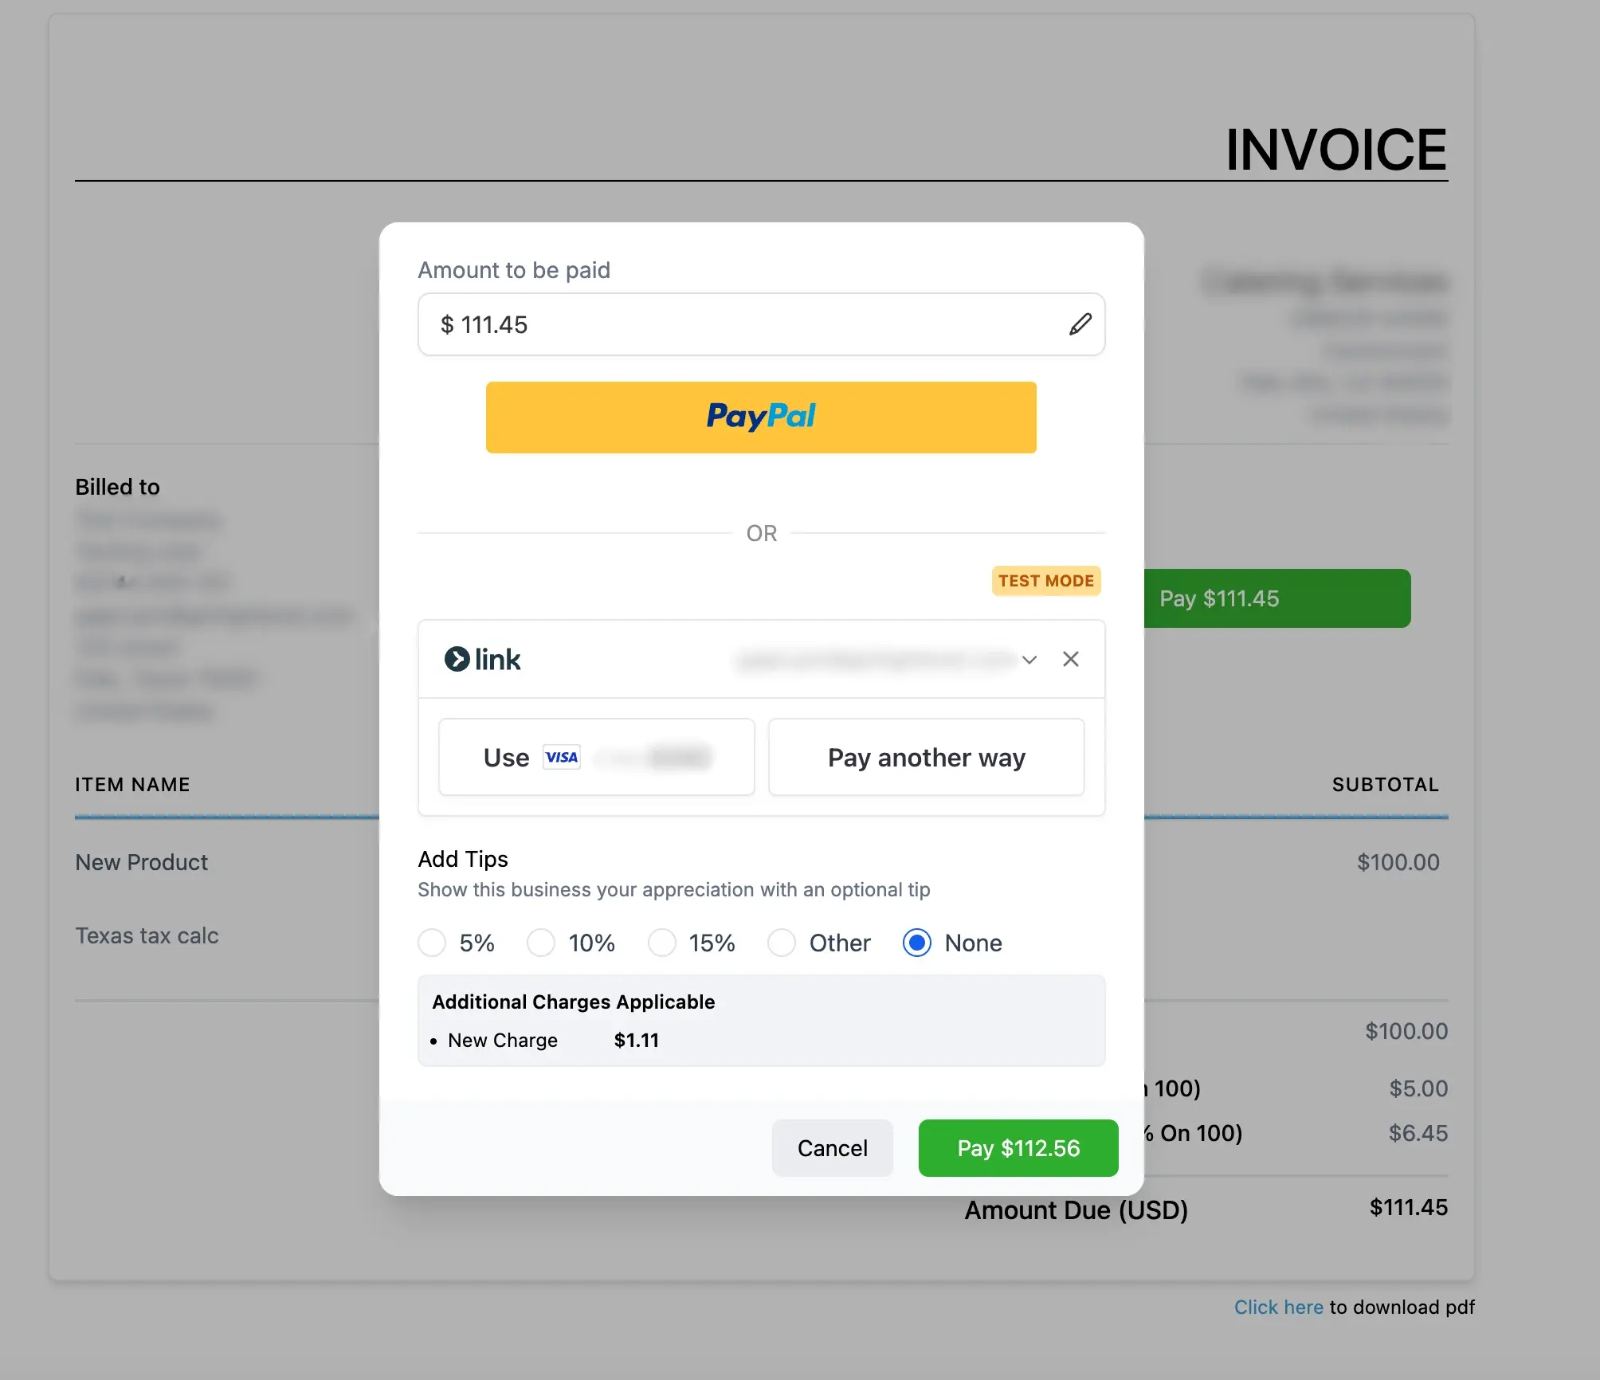The image size is (1600, 1380).
Task: Click the New Product item row
Action: tap(142, 862)
